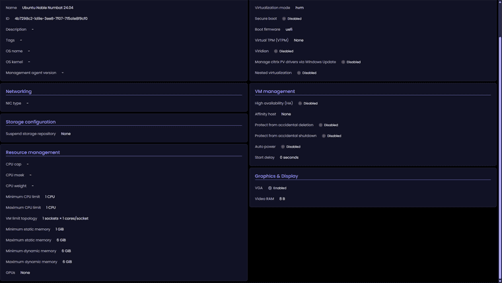The width and height of the screenshot is (502, 283).
Task: Click the High availability disabled status icon
Action: [x=300, y=104]
